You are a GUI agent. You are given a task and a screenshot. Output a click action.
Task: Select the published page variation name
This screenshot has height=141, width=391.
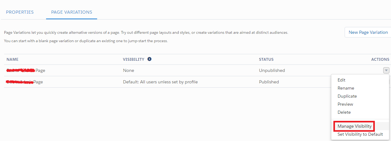click(25, 82)
